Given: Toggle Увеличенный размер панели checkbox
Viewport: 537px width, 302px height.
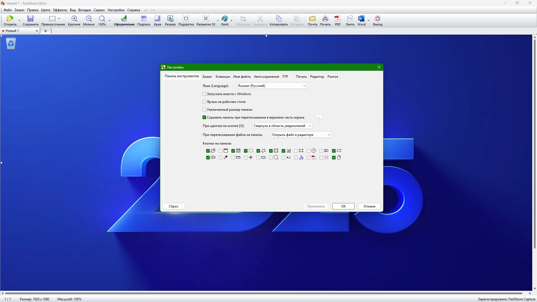Looking at the screenshot, I should click(x=204, y=110).
